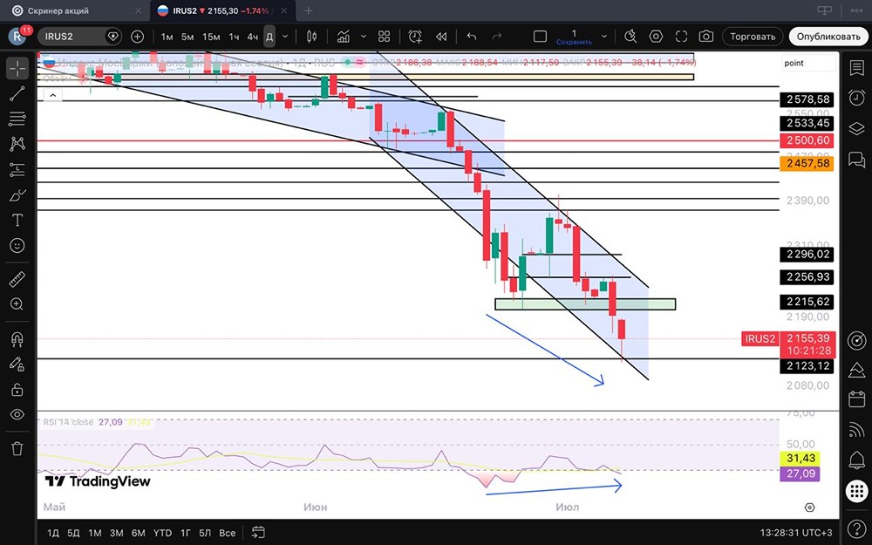872x545 pixels.
Task: Open the ruler measure tool
Action: click(17, 279)
